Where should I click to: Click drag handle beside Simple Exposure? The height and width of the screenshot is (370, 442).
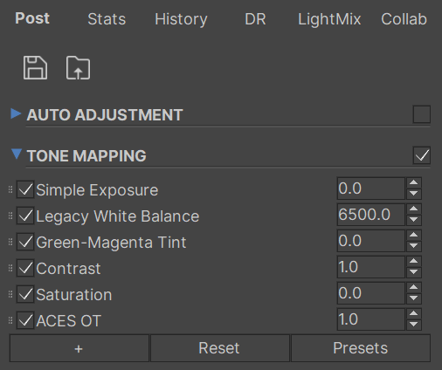(10, 189)
